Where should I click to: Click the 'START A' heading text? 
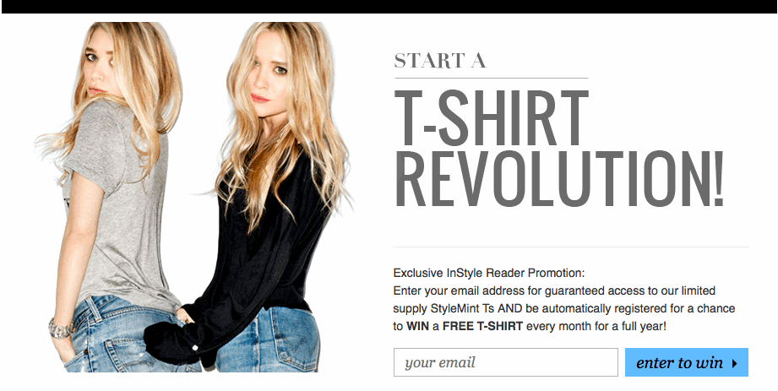(x=440, y=61)
